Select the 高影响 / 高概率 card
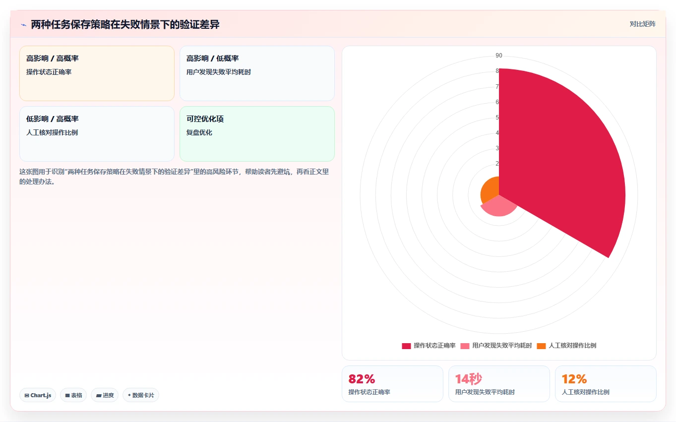676x422 pixels. [97, 73]
